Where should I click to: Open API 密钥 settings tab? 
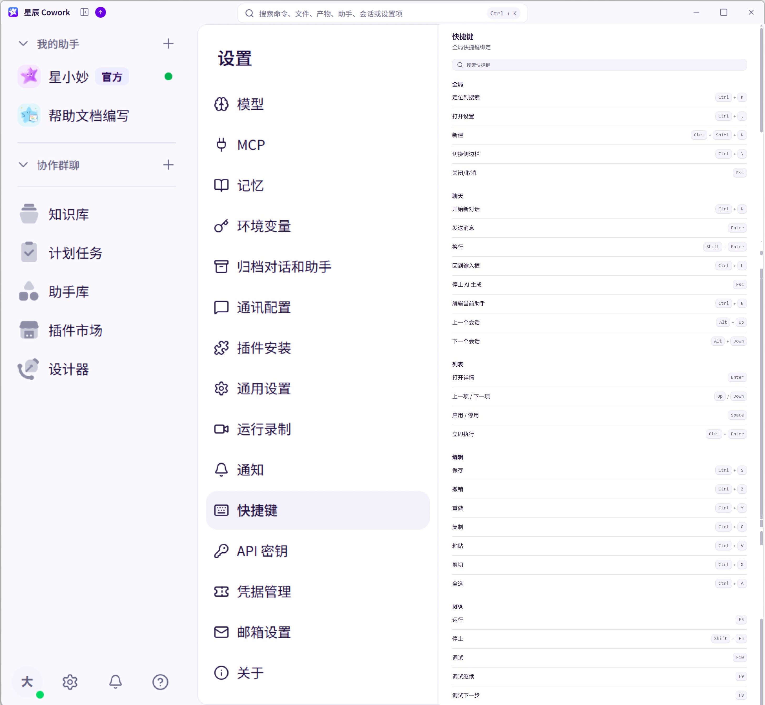(x=318, y=551)
